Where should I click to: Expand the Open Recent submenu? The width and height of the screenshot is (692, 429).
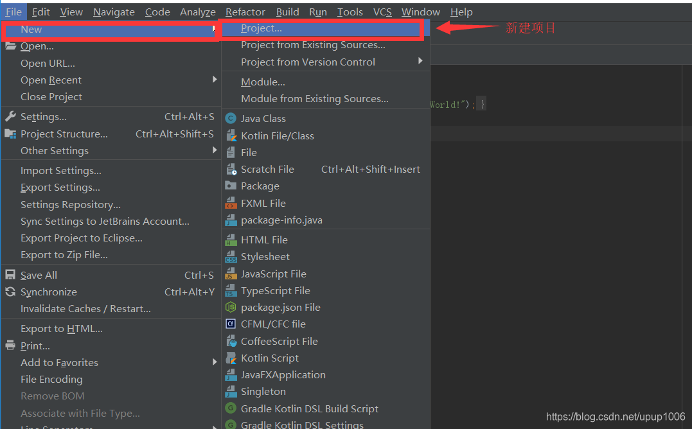[51, 80]
